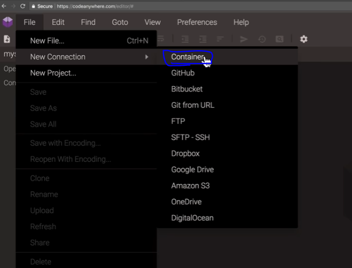Select OneDrive connection type
Screen dimensions: 352x268
(227, 202)
